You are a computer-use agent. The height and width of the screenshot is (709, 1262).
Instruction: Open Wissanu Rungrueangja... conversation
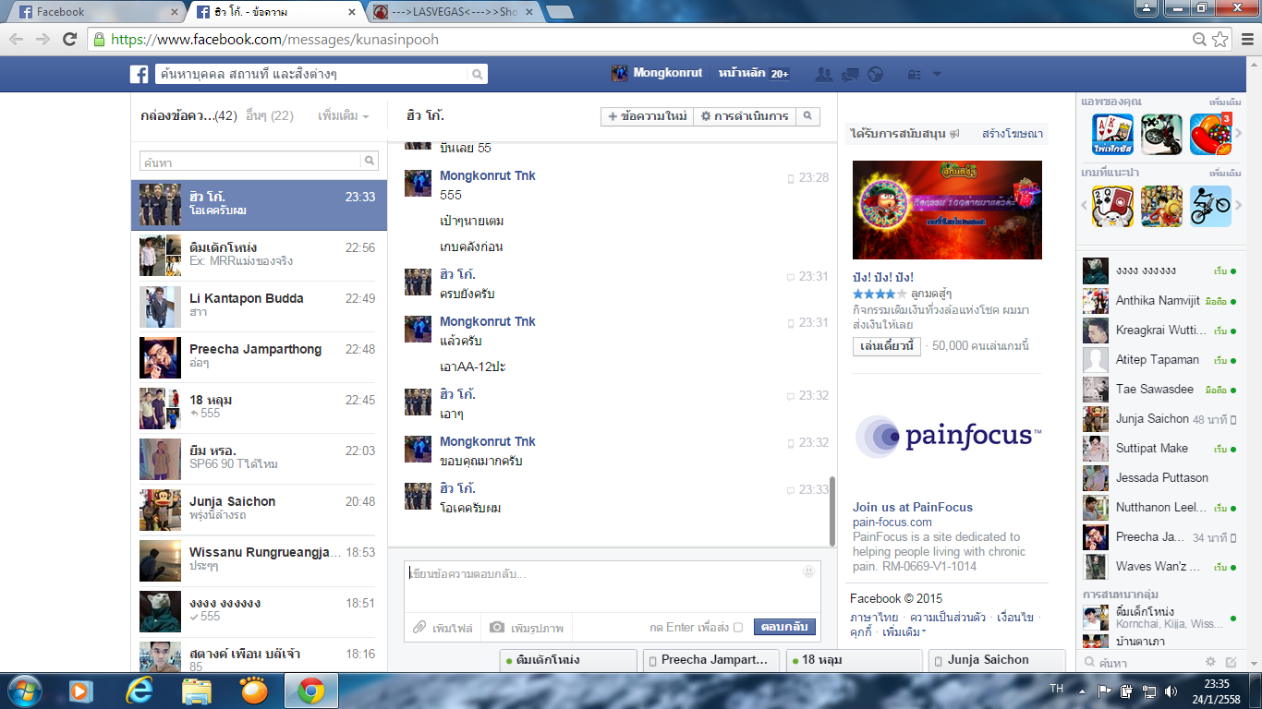click(259, 560)
